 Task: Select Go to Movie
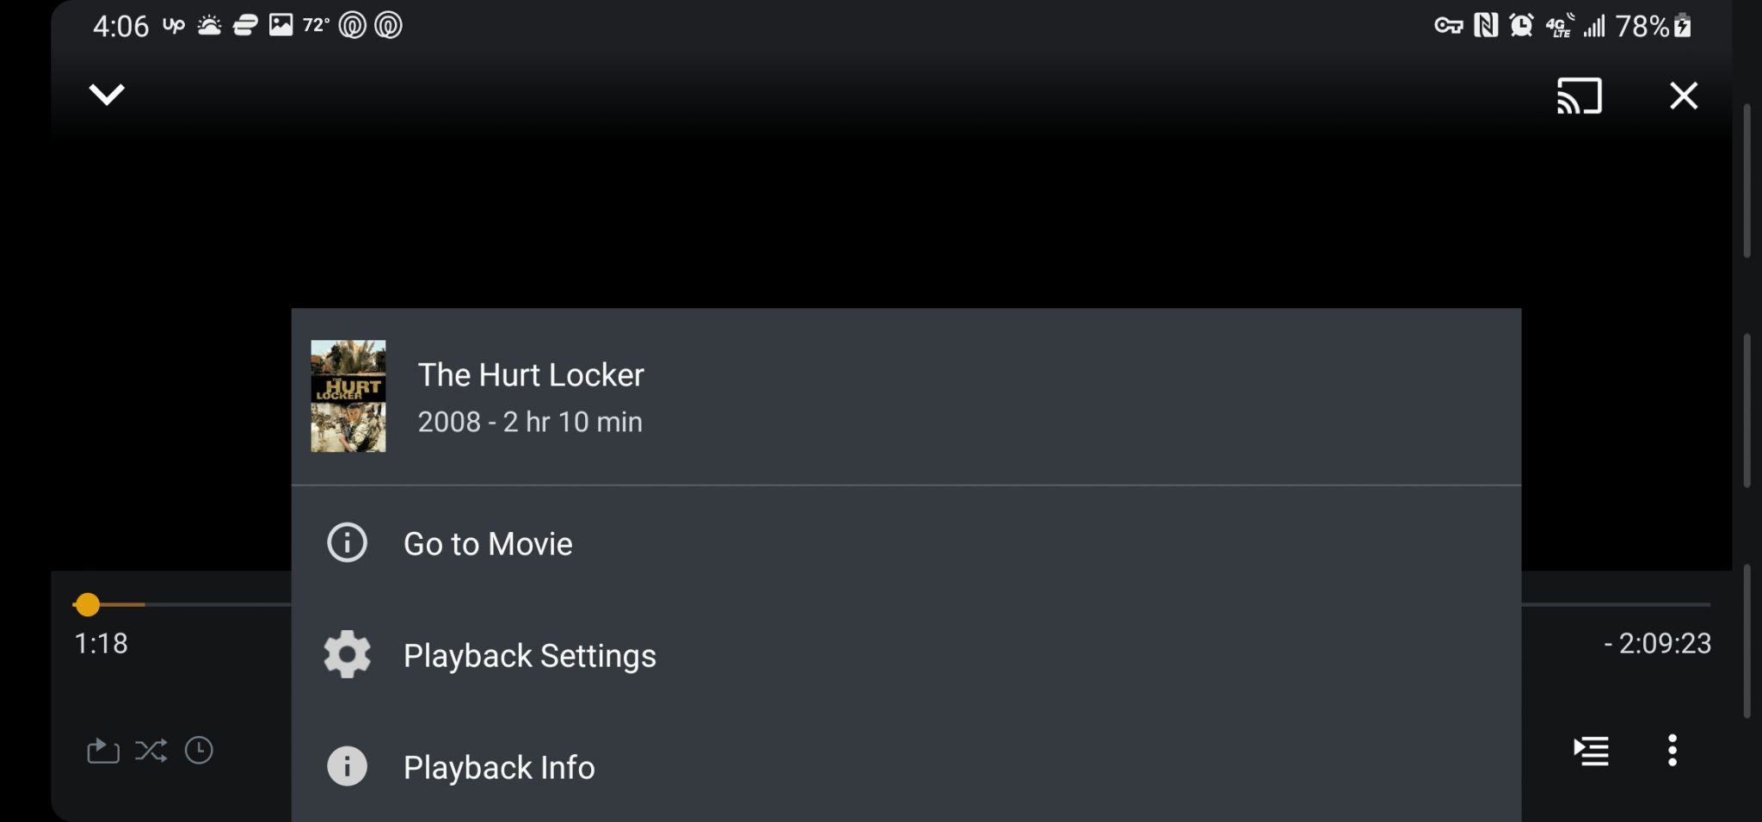pos(488,543)
